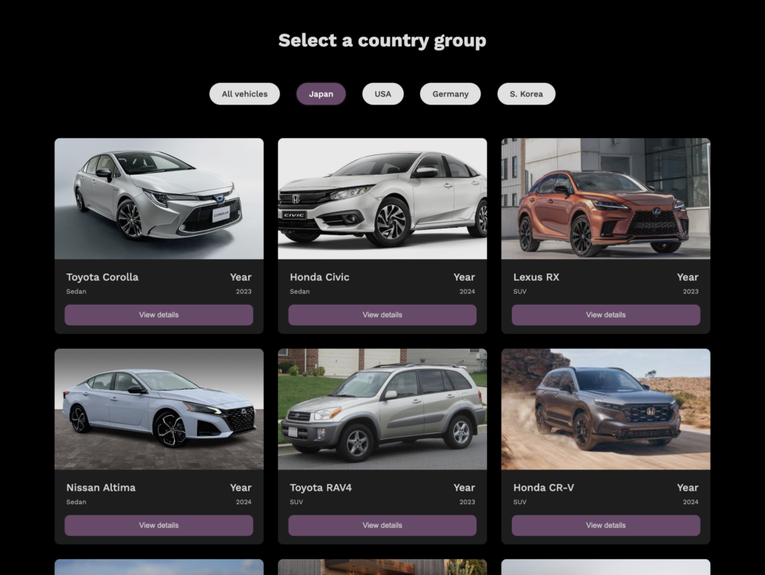Click the Honda CR-V car image
Image resolution: width=765 pixels, height=575 pixels.
point(605,409)
